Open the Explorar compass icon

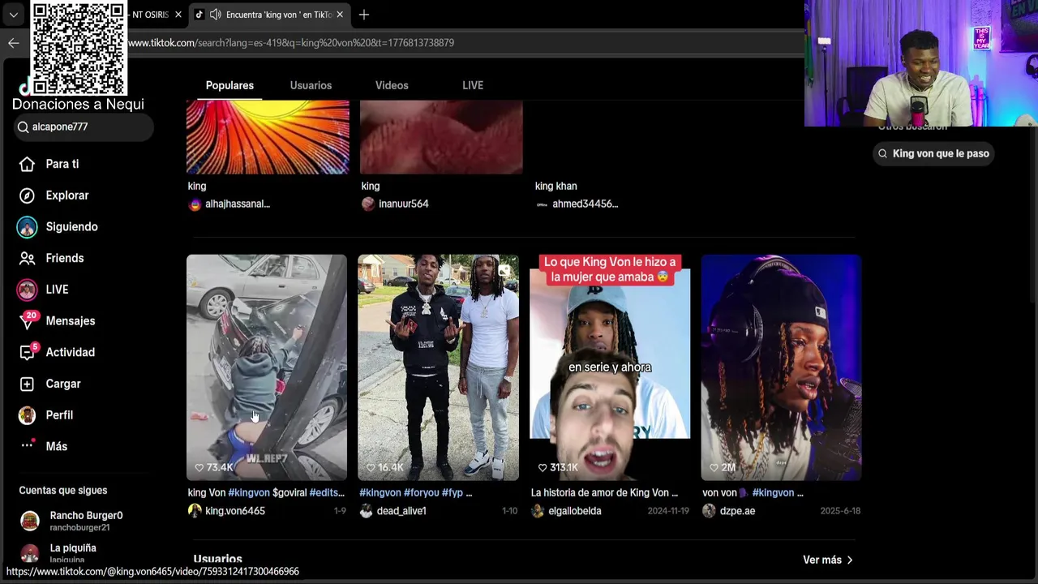(x=27, y=195)
